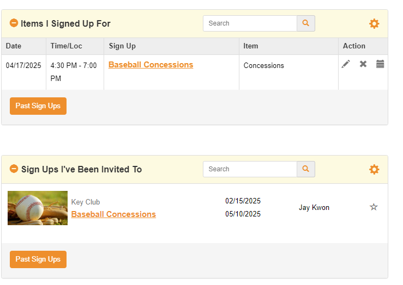Focus the search field in Items I Signed Up For
This screenshot has width=403, height=285.
click(x=250, y=23)
